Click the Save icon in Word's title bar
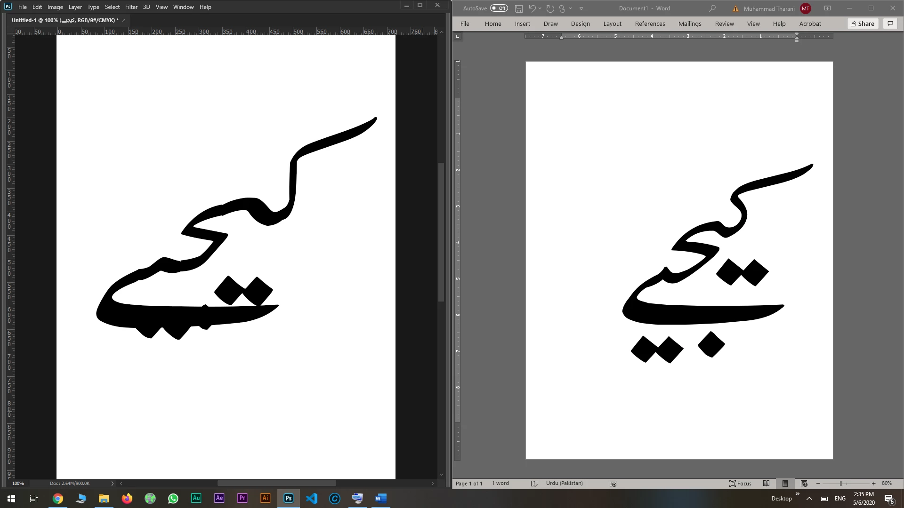This screenshot has width=904, height=508. [519, 8]
